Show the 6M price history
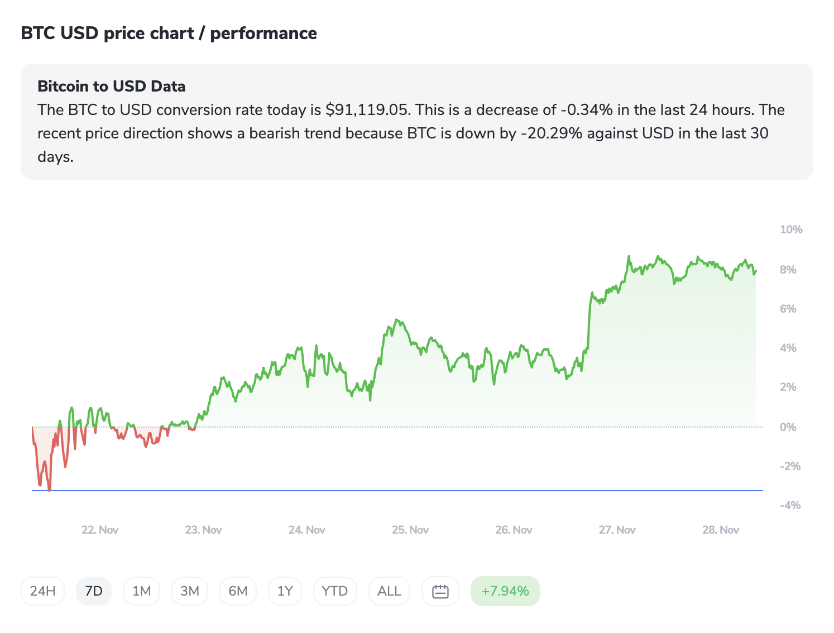The image size is (834, 633). [x=238, y=591]
